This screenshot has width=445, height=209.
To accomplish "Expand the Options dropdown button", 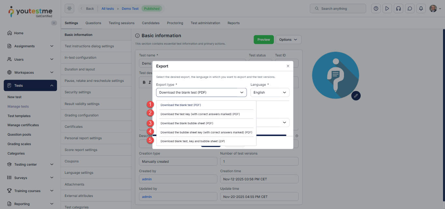I will point(288,39).
